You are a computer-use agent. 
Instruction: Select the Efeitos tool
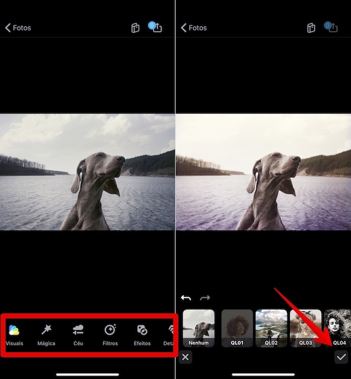pyautogui.click(x=142, y=335)
